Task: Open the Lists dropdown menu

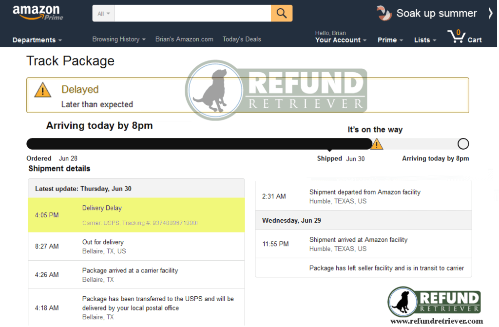Action: [425, 40]
